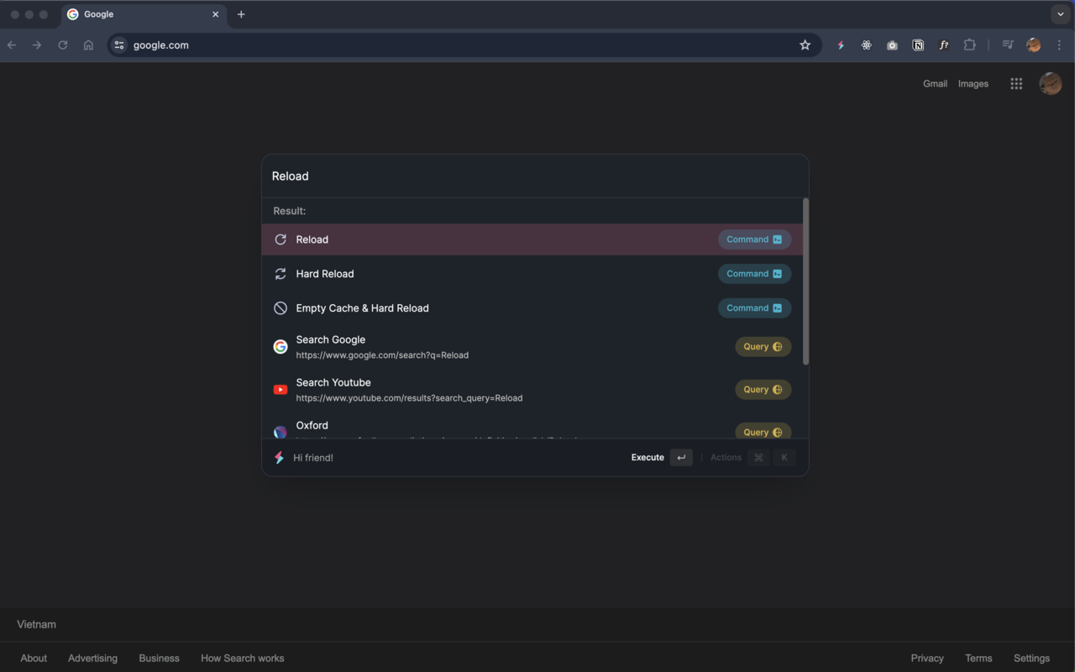Viewport: 1075px width, 672px height.
Task: Click the circular arrow Reload result icon
Action: (281, 239)
